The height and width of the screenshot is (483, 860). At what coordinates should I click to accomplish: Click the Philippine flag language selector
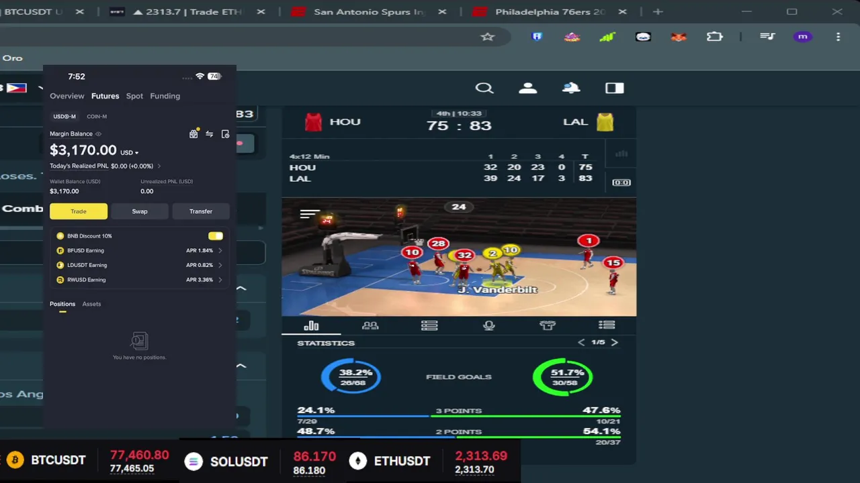(16, 88)
